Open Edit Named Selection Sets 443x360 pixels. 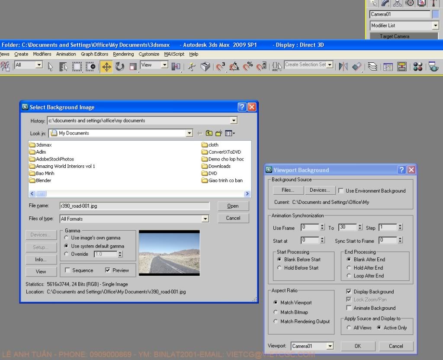point(277,67)
